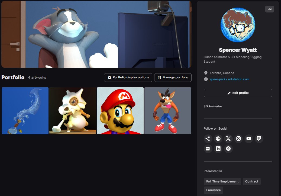
Task: Open the website globe social icon
Action: tap(218, 139)
